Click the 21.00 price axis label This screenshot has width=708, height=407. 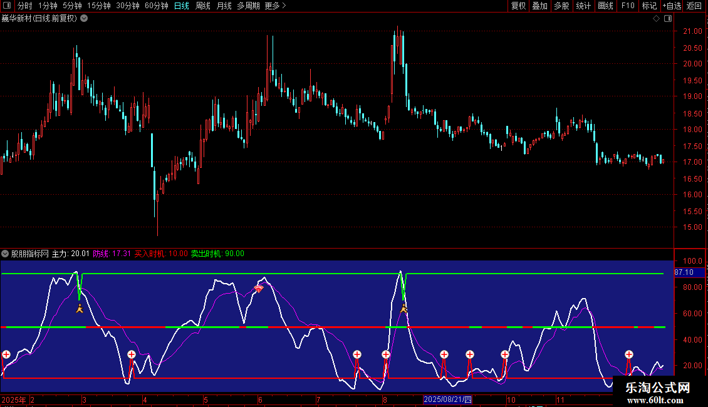coord(692,31)
